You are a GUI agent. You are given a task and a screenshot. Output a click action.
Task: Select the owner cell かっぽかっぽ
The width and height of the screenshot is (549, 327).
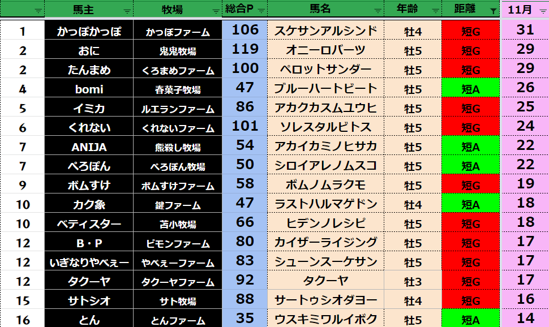pos(89,31)
